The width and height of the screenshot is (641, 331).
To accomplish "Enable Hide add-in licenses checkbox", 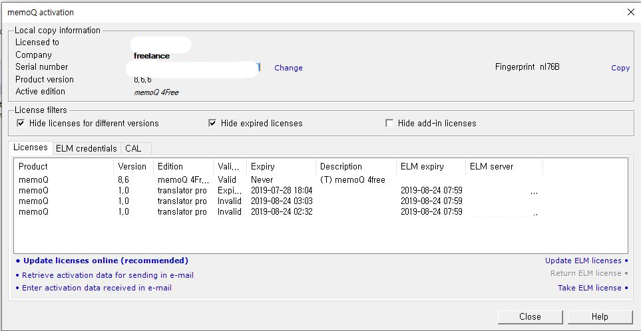I will click(x=389, y=123).
